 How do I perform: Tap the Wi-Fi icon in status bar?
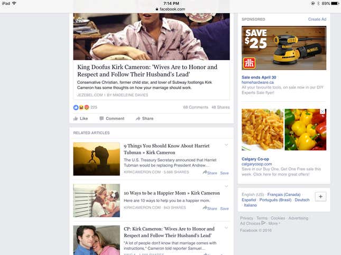[14, 3]
